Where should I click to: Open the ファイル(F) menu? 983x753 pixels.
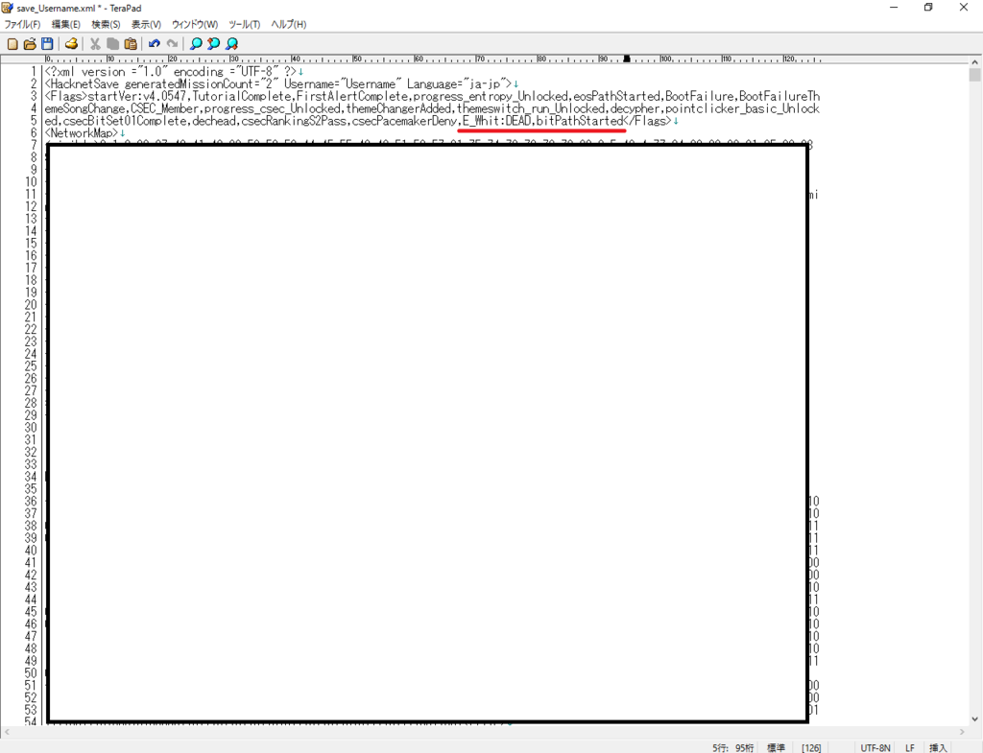pyautogui.click(x=23, y=24)
